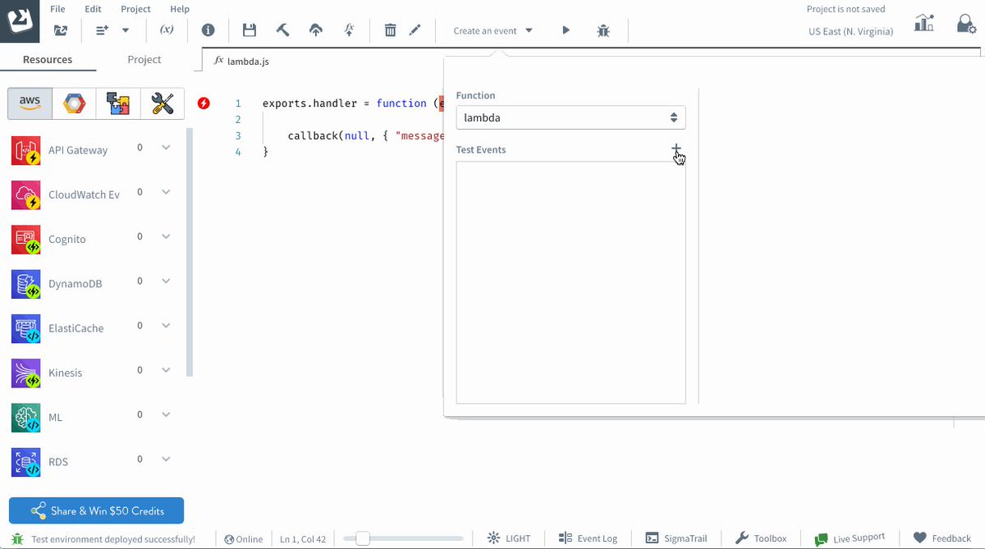The height and width of the screenshot is (549, 985).
Task: Click the red lambda trigger marker on line 1
Action: (x=204, y=103)
